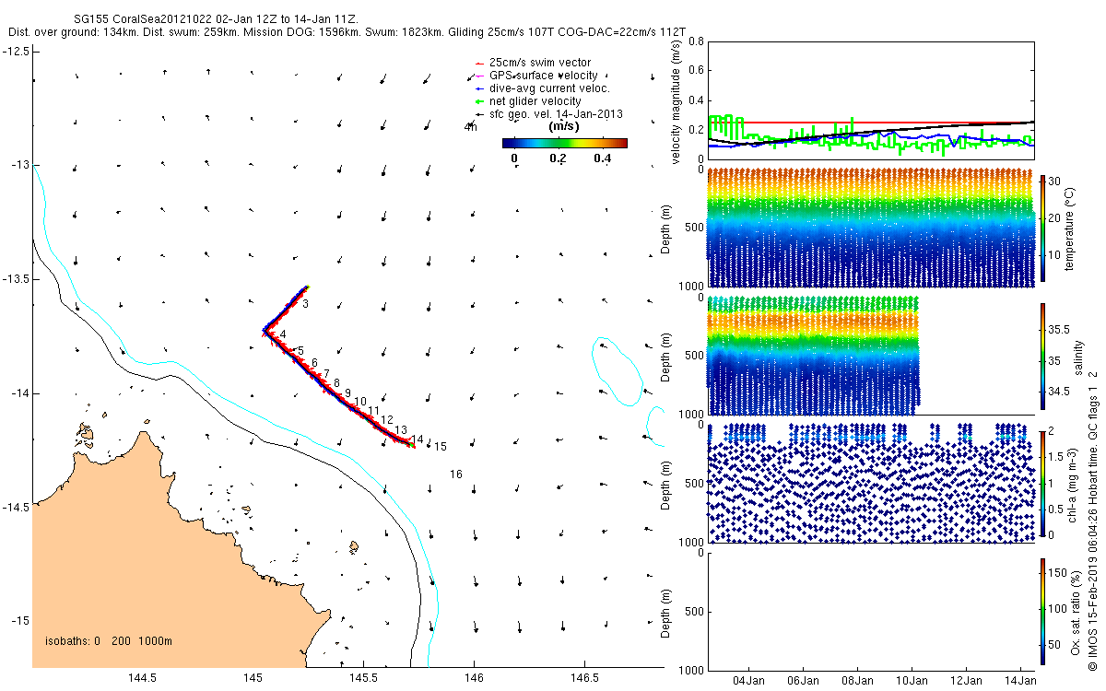Click the 'velocity magnitude (m/s)' axis label
The image size is (1106, 691).
pos(677,100)
